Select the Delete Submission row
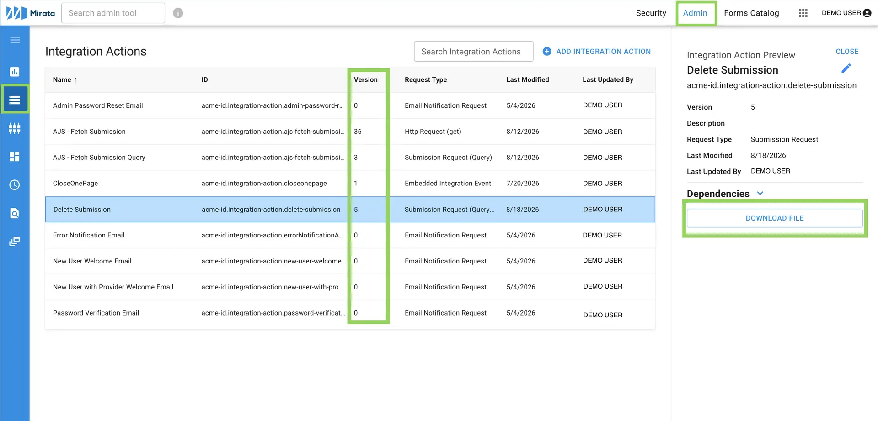The height and width of the screenshot is (421, 878). 350,209
